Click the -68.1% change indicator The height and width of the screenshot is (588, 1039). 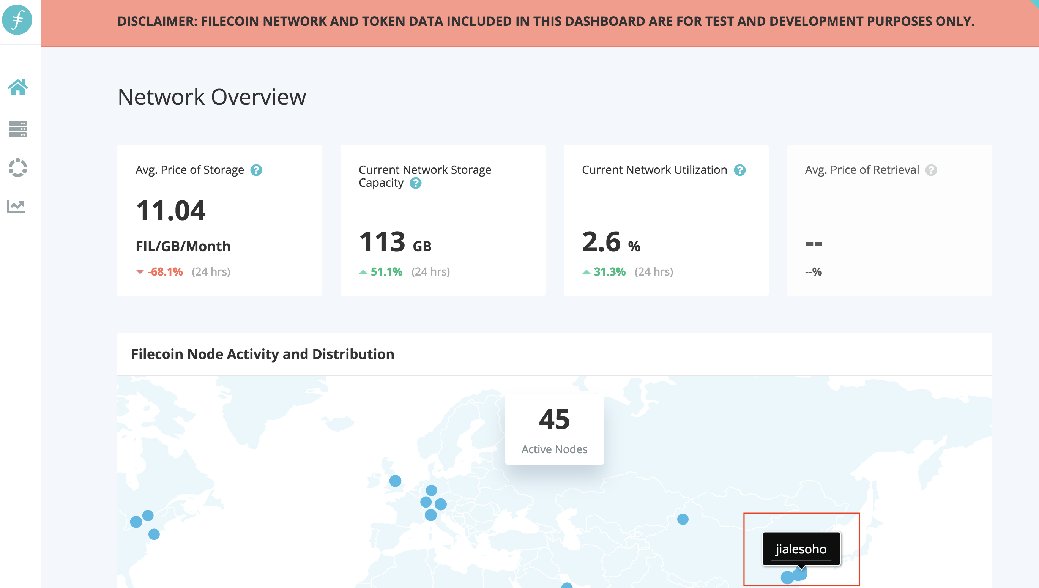(x=159, y=271)
